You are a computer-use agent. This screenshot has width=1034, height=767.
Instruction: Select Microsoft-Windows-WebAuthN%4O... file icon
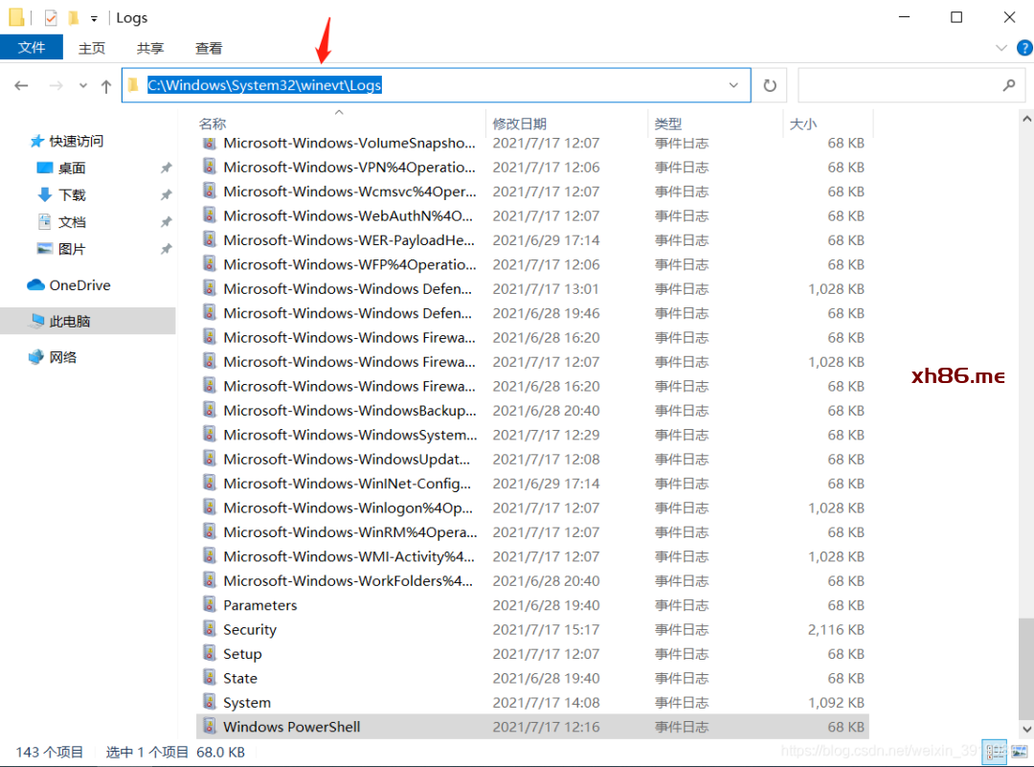click(x=209, y=215)
